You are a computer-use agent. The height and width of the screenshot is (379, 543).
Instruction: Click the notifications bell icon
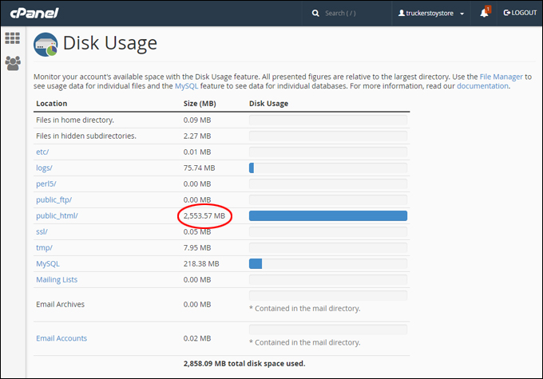(484, 13)
